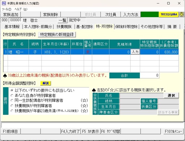Switch to the 摘要 tab
Screen dimensions: 185x141
pos(172,27)
